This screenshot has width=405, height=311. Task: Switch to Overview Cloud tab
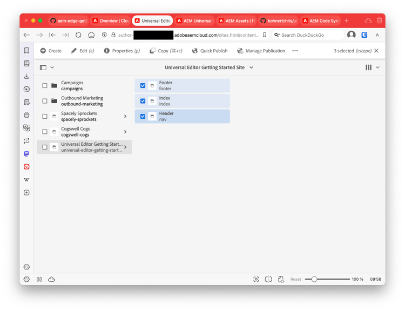111,21
